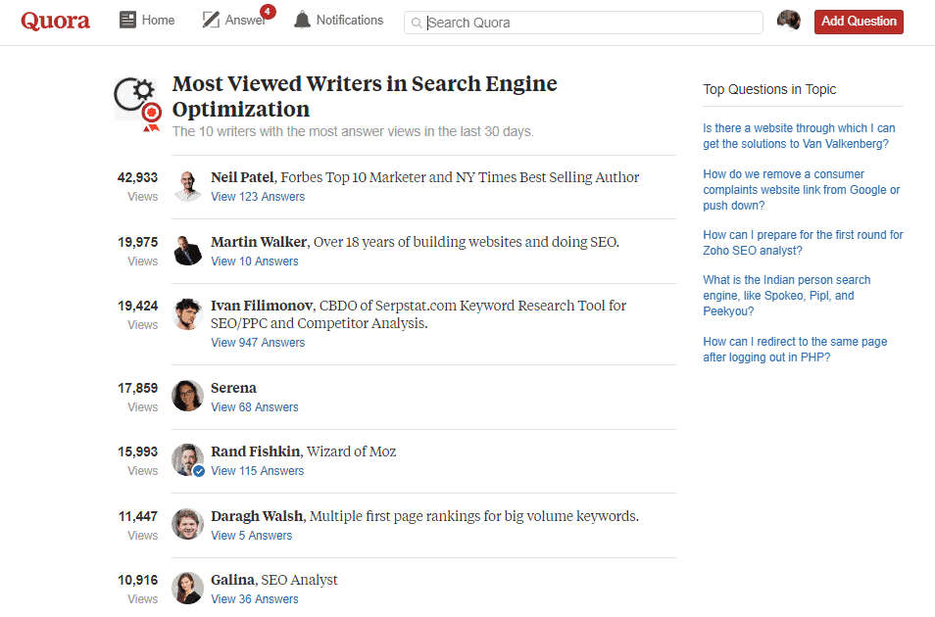Open Neil Patel's profile photo
The width and height of the screenshot is (935, 617).
pos(187,185)
